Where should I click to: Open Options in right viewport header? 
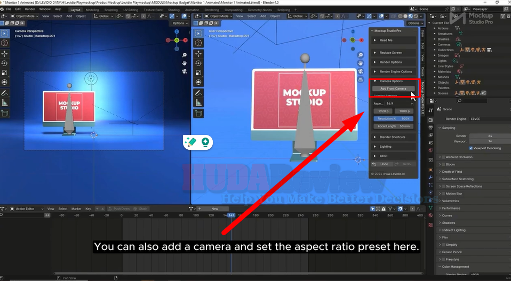pos(415,23)
